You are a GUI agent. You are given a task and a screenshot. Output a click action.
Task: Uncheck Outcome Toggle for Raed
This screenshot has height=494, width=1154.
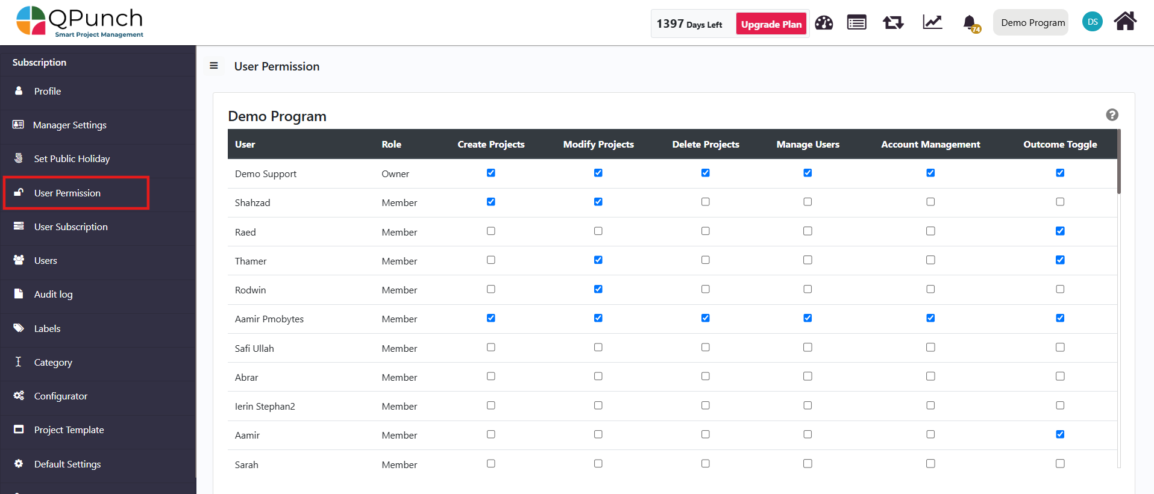1060,231
